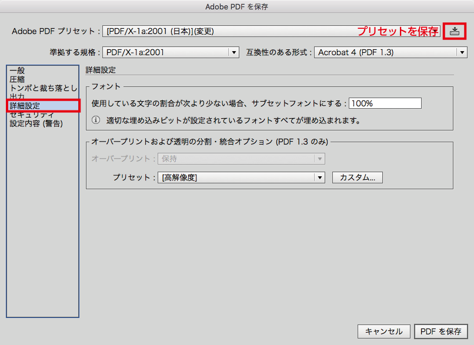The width and height of the screenshot is (474, 345).
Task: Click the Adobe PDF を保存 dialog title
Action: (236, 6)
